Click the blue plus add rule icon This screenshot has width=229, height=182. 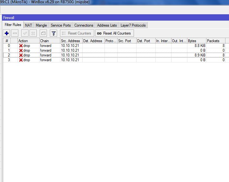7,33
